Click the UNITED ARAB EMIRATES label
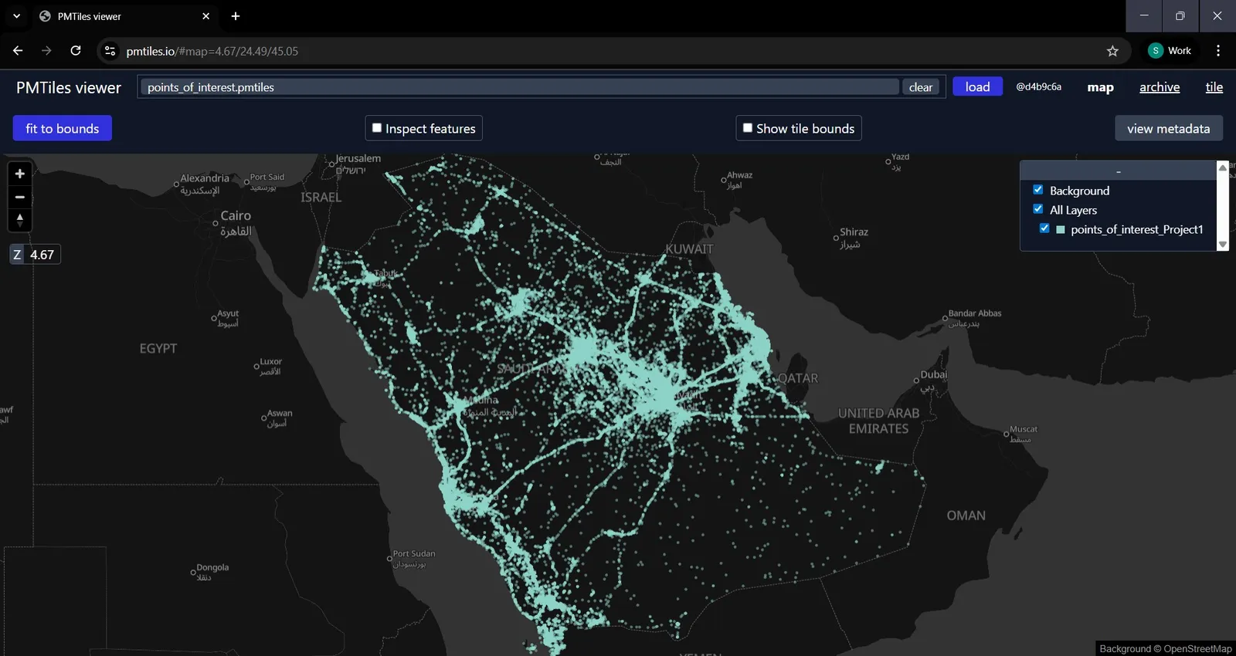This screenshot has width=1236, height=656. pyautogui.click(x=879, y=421)
